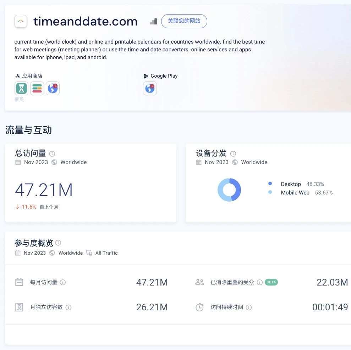Click the Mobile Web legend color dot
The image size is (351, 350).
click(270, 192)
